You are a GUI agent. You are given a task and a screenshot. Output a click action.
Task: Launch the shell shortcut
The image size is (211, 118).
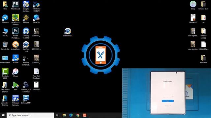(15, 86)
